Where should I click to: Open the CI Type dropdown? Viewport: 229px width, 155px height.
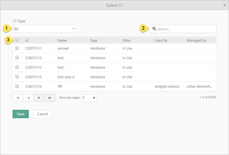point(44,29)
